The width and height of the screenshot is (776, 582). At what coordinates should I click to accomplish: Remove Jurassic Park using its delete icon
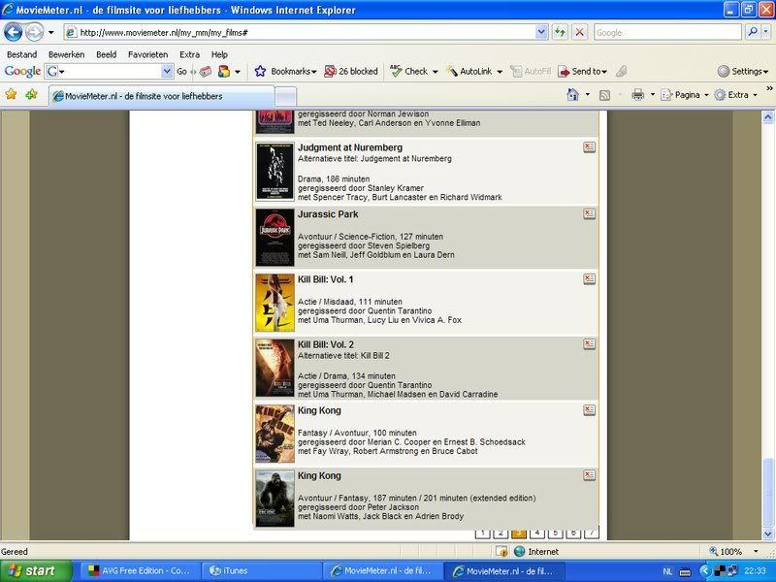pyautogui.click(x=589, y=213)
